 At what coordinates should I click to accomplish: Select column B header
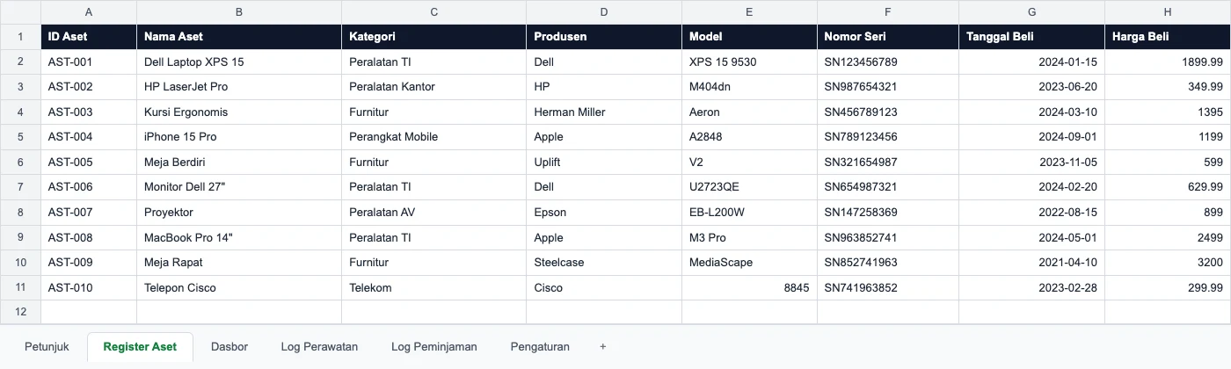tap(239, 12)
